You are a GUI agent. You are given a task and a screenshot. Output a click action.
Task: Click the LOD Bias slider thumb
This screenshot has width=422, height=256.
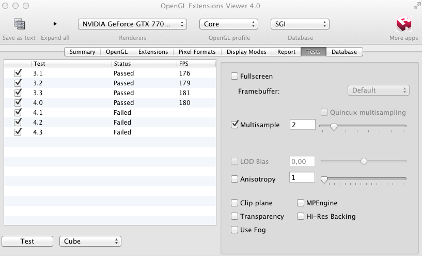click(364, 161)
